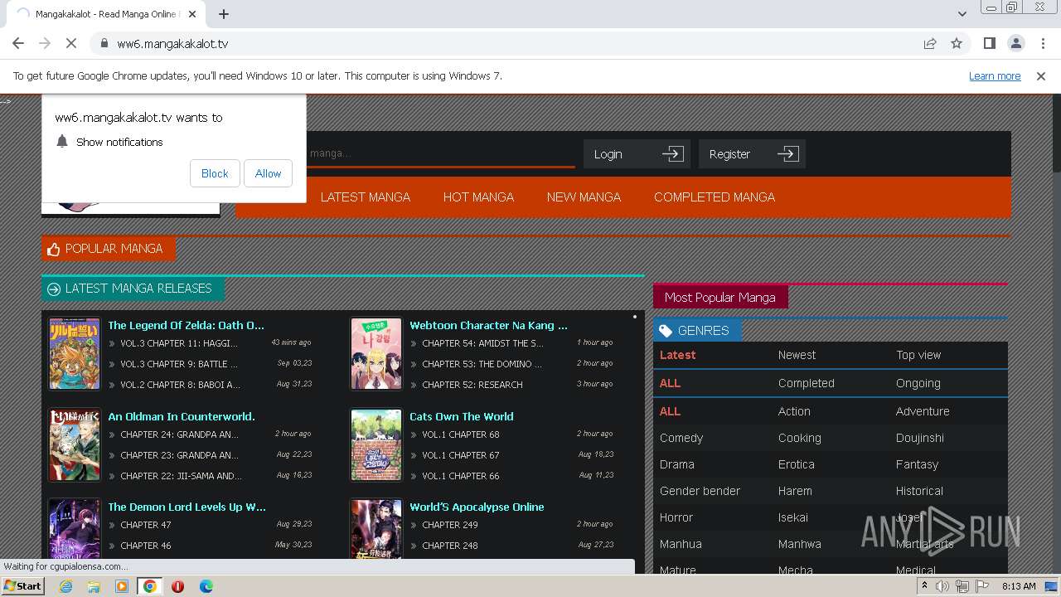Open An Oldman In Counterworld title link
This screenshot has height=597, width=1061.
pos(182,416)
